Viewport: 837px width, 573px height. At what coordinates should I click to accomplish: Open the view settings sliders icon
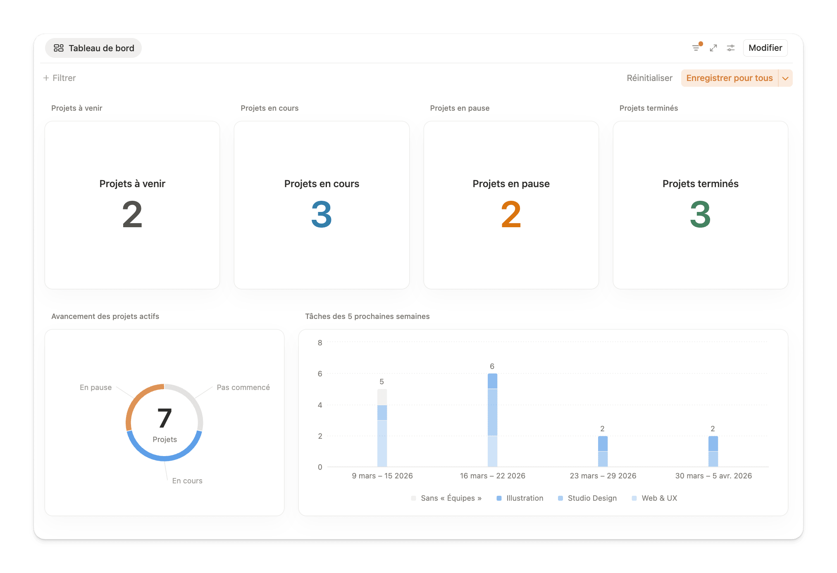click(x=731, y=48)
